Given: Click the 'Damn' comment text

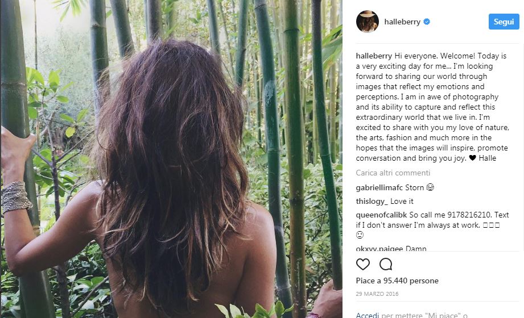Looking at the screenshot, I should (x=416, y=249).
